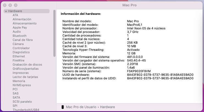
Task: Click the Hyper-Threading Activado value
Action: click(133, 50)
